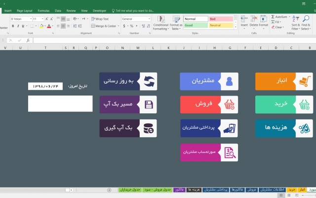
Task: Click the formula bar input
Action: pos(174,41)
